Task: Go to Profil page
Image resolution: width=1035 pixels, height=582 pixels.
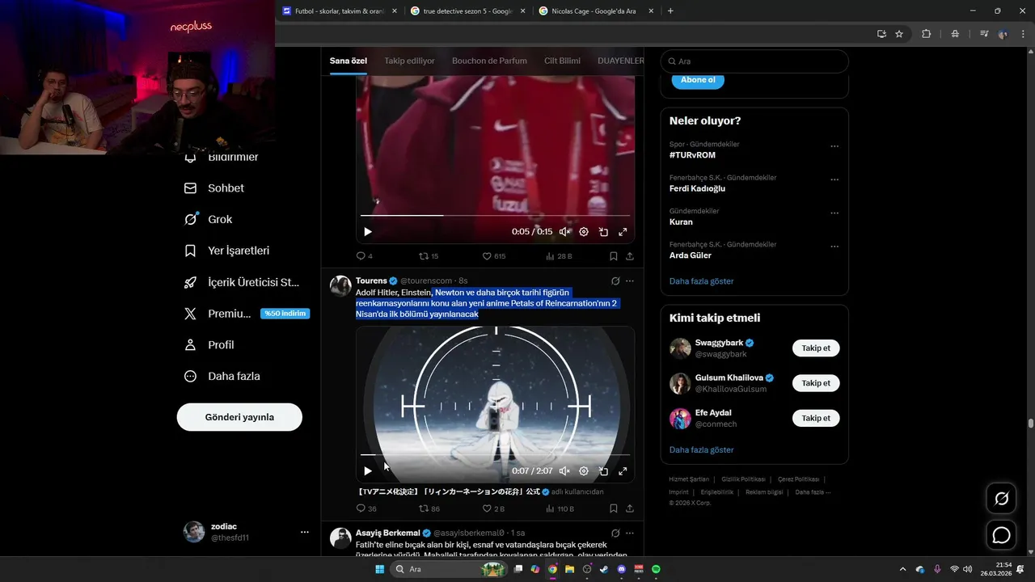Action: tap(209, 344)
